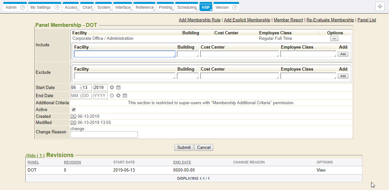Clear the End Date value
Image resolution: width=389 pixels, height=190 pixels.
pos(118,96)
